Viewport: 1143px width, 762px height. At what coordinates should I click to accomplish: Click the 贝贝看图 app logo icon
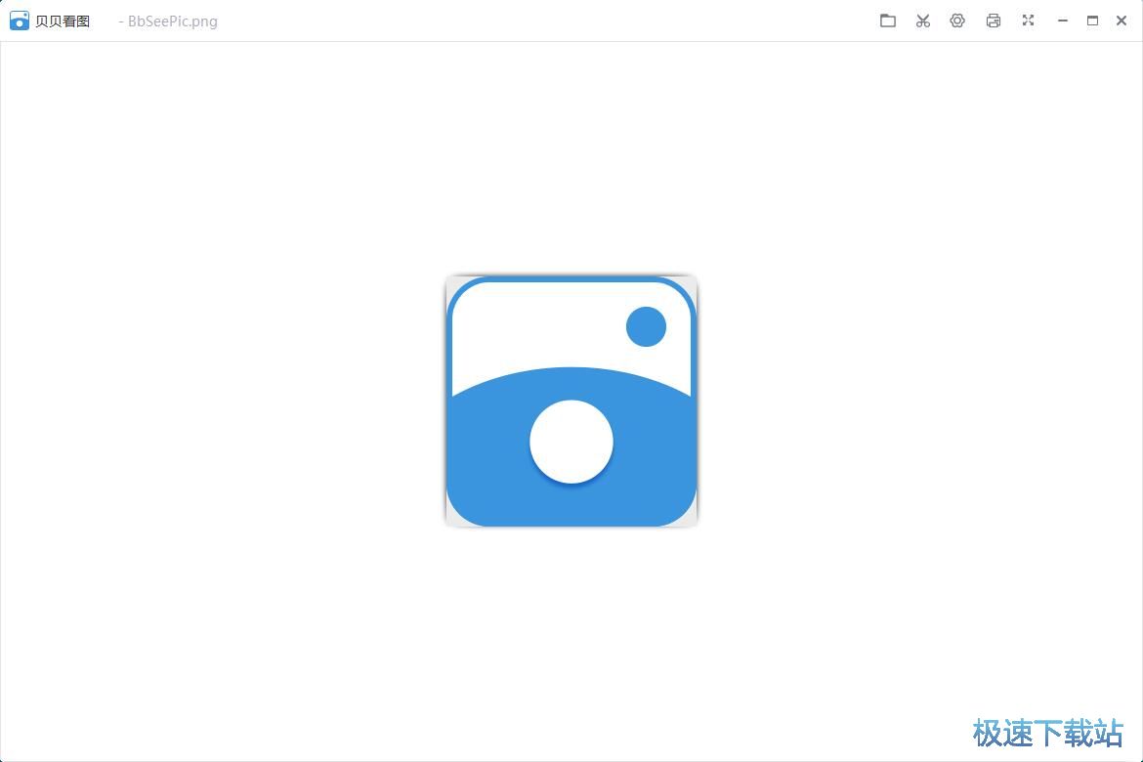point(20,21)
